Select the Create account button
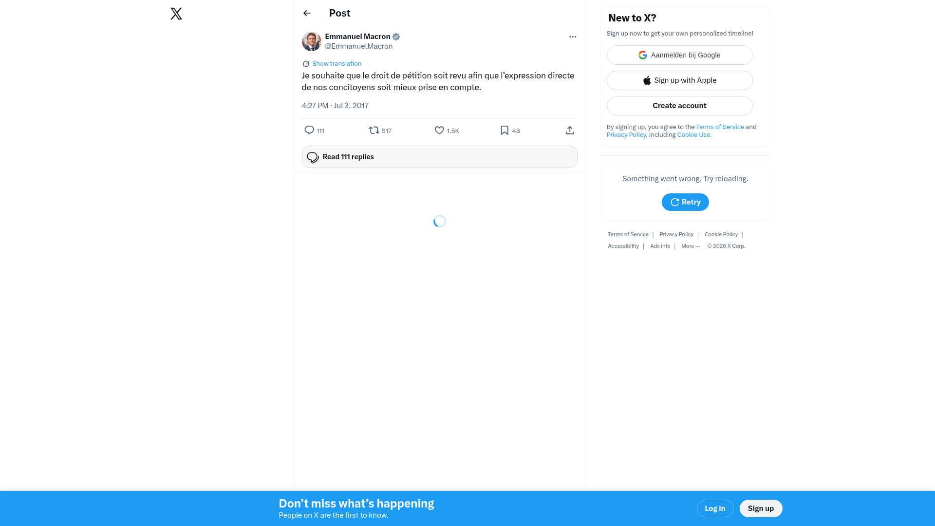The image size is (935, 526). point(679,106)
